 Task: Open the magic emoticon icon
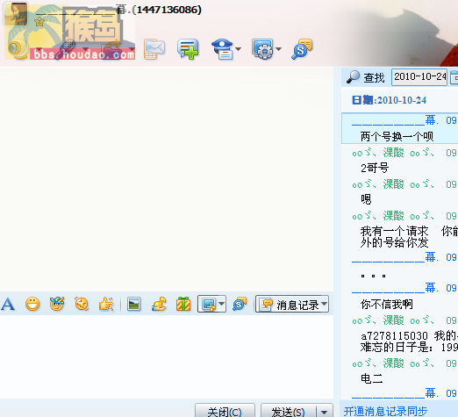coord(57,304)
